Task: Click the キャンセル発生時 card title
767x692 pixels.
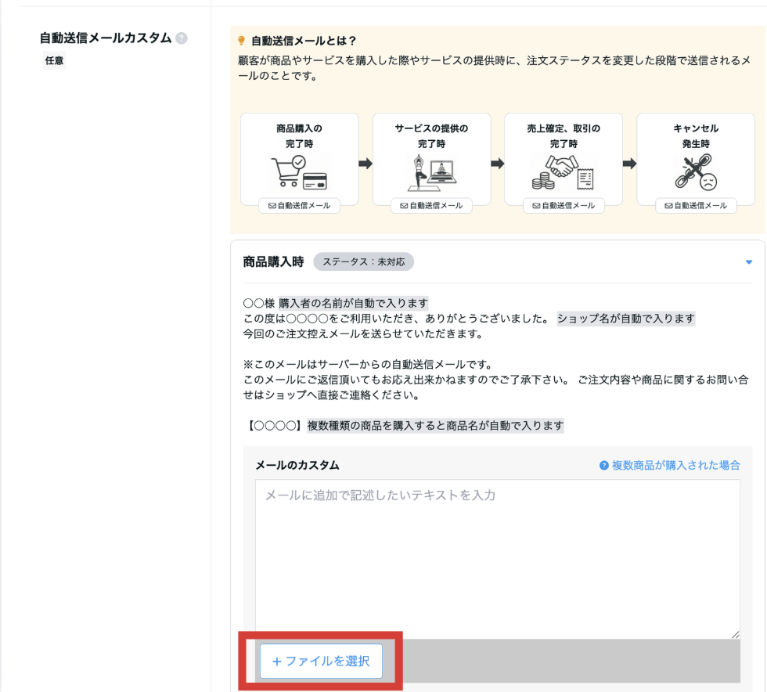Action: [x=696, y=136]
